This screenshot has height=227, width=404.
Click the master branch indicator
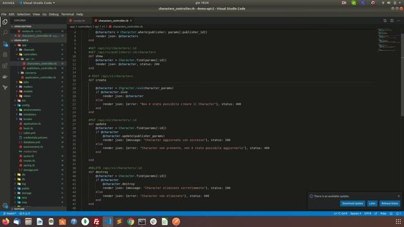coord(10,214)
